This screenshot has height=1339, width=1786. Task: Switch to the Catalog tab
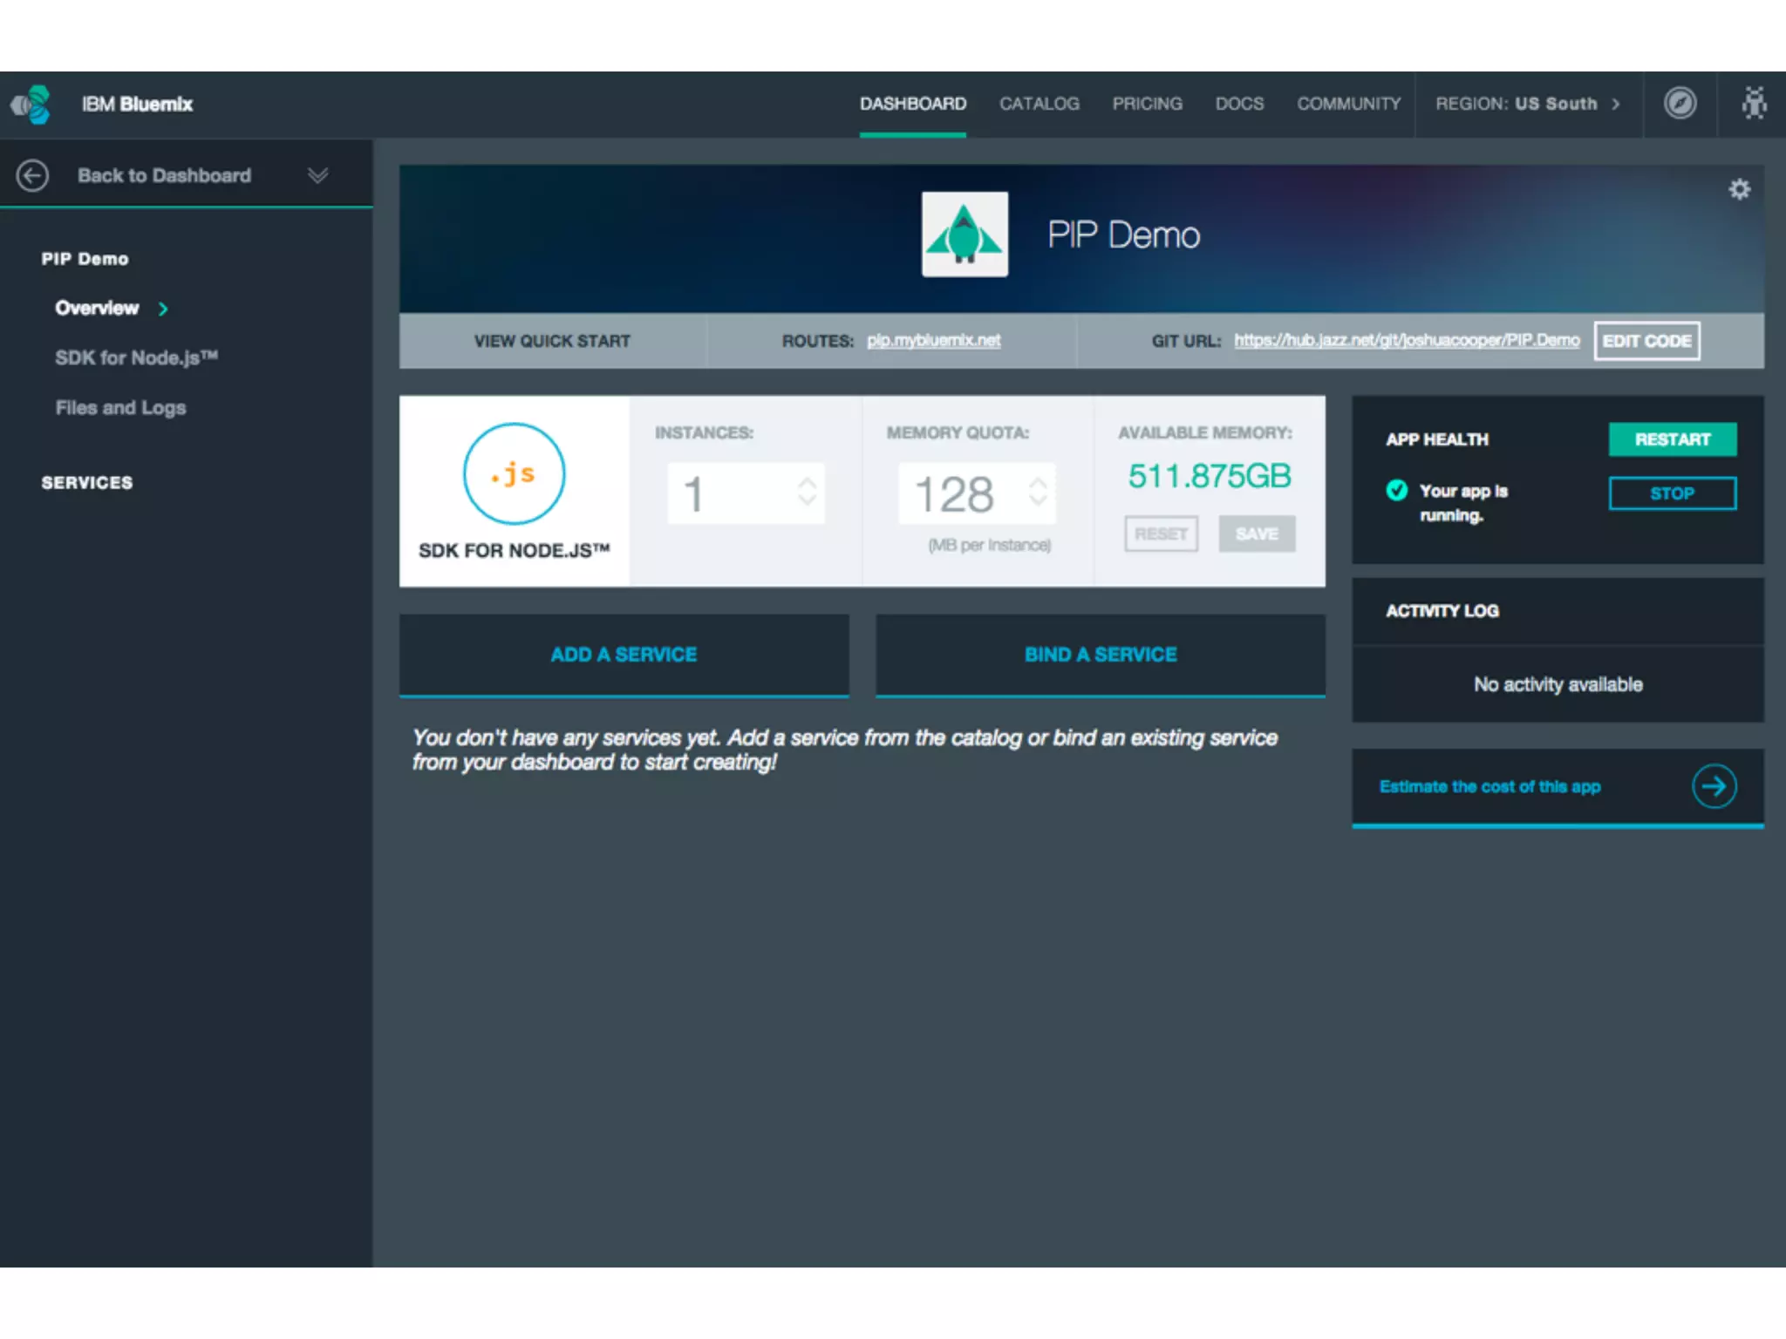coord(1039,104)
